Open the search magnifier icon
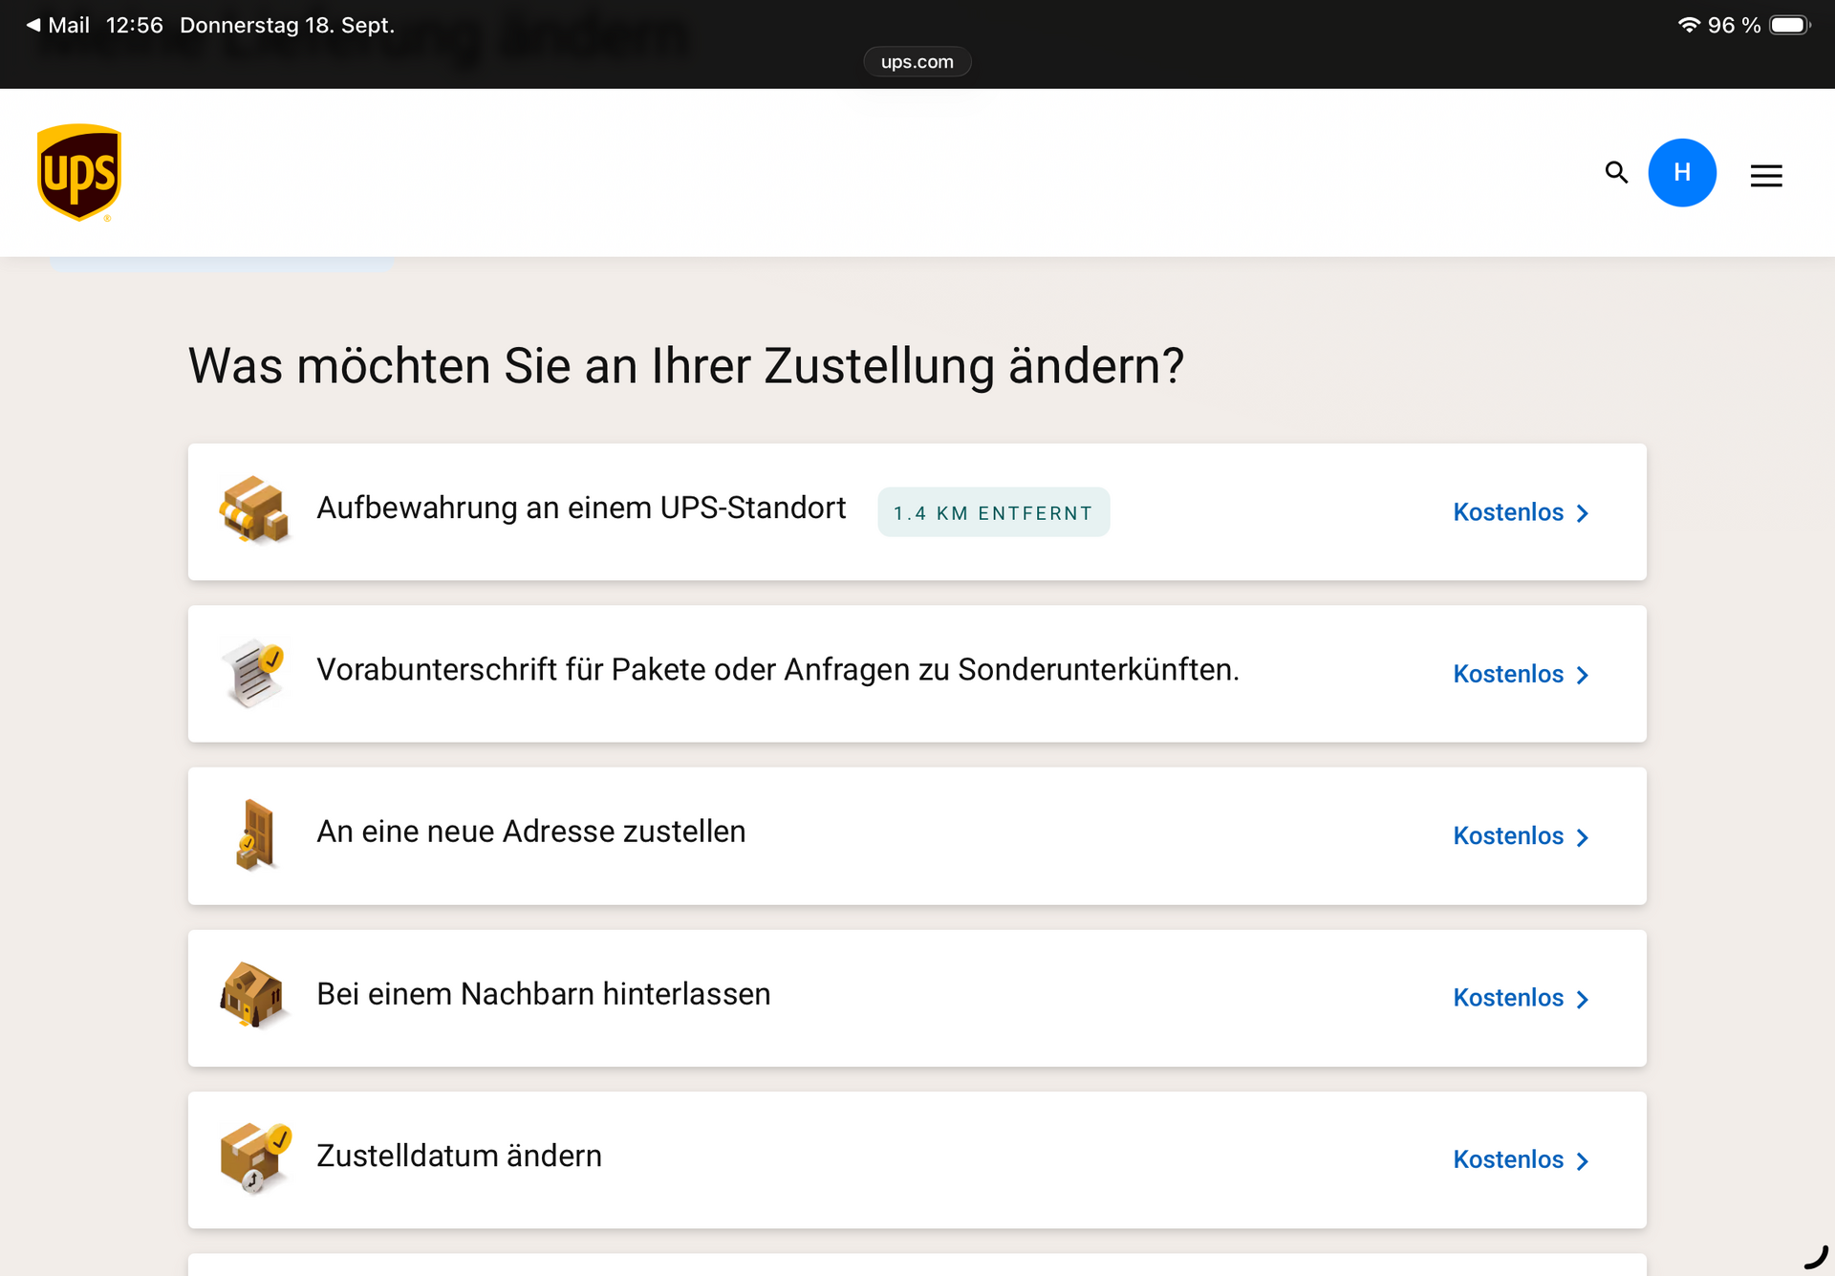Viewport: 1835px width, 1276px height. point(1616,173)
